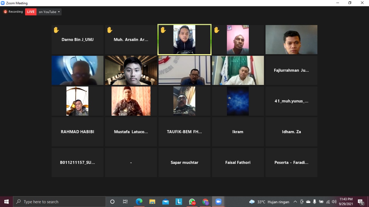Image resolution: width=369 pixels, height=207 pixels.
Task: Select profile picture tile with justice scales
Action: (78, 101)
